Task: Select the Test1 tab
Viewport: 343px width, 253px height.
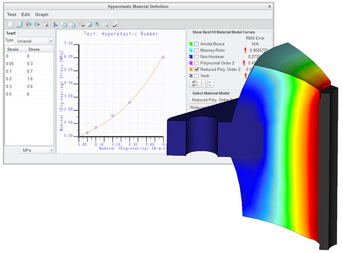Action: pos(11,33)
